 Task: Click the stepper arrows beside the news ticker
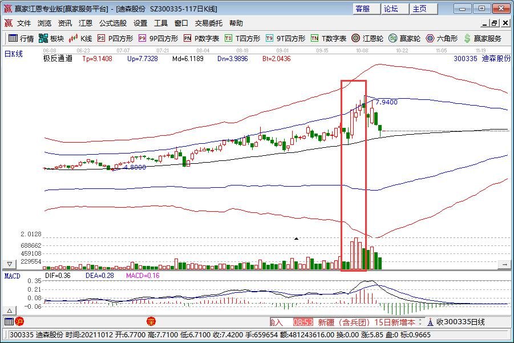[x=422, y=322]
